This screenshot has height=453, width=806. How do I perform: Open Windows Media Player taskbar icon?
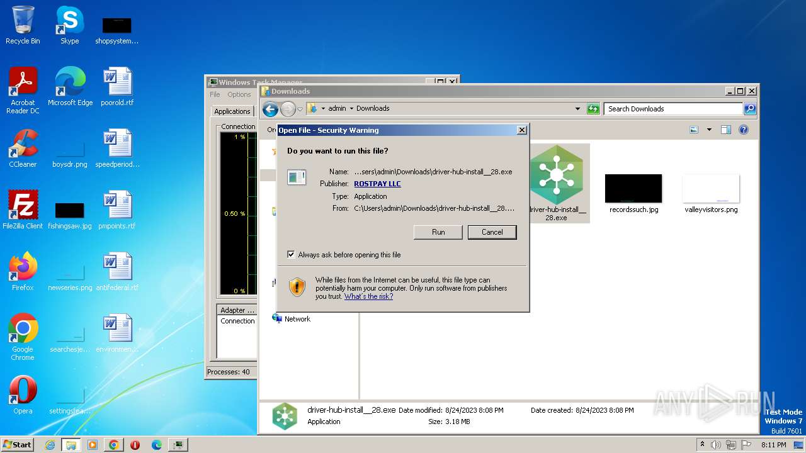coord(93,445)
